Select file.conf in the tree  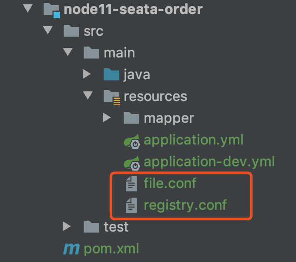point(170,183)
